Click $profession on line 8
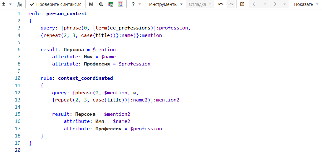322x153 pixels. coord(134,64)
